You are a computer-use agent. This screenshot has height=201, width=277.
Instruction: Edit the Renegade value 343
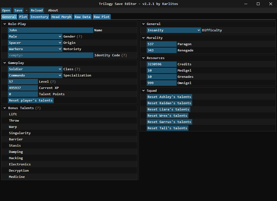click(161, 50)
